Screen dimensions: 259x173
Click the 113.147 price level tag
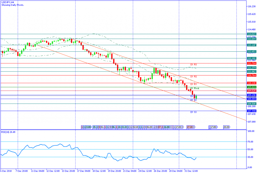click(x=252, y=45)
